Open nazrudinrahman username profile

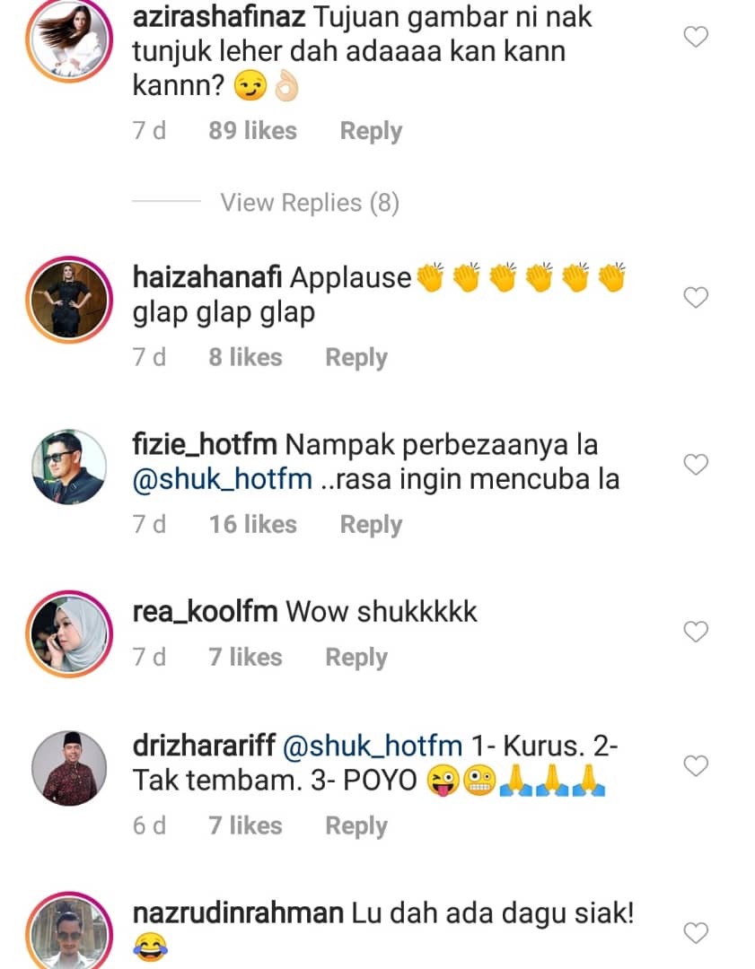click(x=238, y=913)
